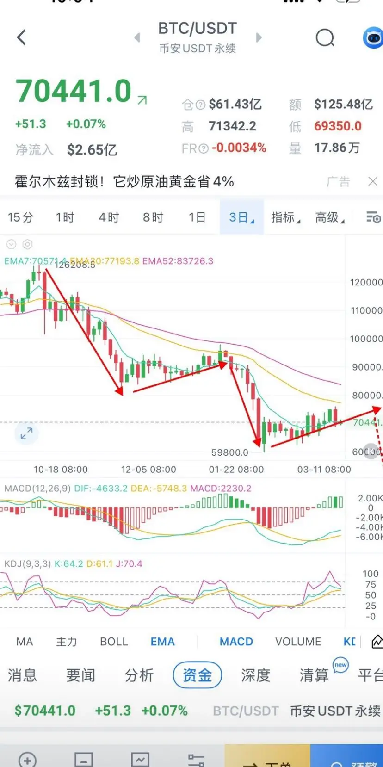The height and width of the screenshot is (767, 383).
Task: Tap the +0.07% change beside +51.3
Action: (x=86, y=124)
